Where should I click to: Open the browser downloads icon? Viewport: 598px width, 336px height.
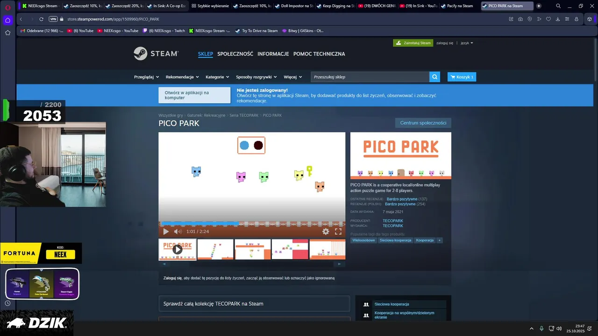(558, 19)
